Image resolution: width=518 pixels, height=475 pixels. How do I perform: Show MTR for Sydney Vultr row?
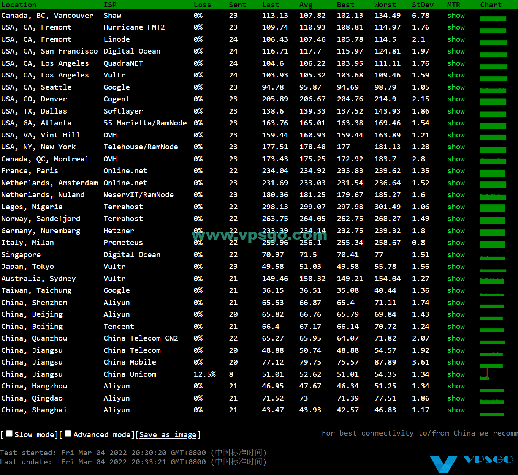coord(456,279)
